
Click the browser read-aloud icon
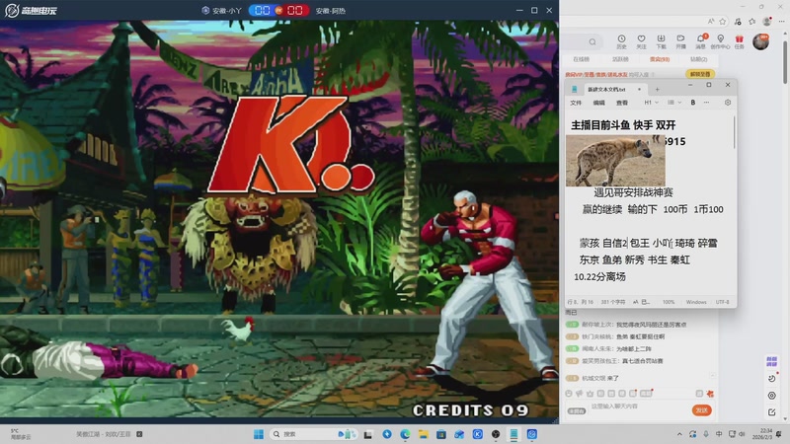710,21
